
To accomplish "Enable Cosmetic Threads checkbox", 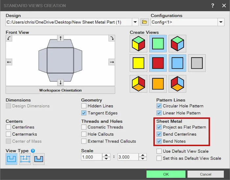I will tap(84, 127).
